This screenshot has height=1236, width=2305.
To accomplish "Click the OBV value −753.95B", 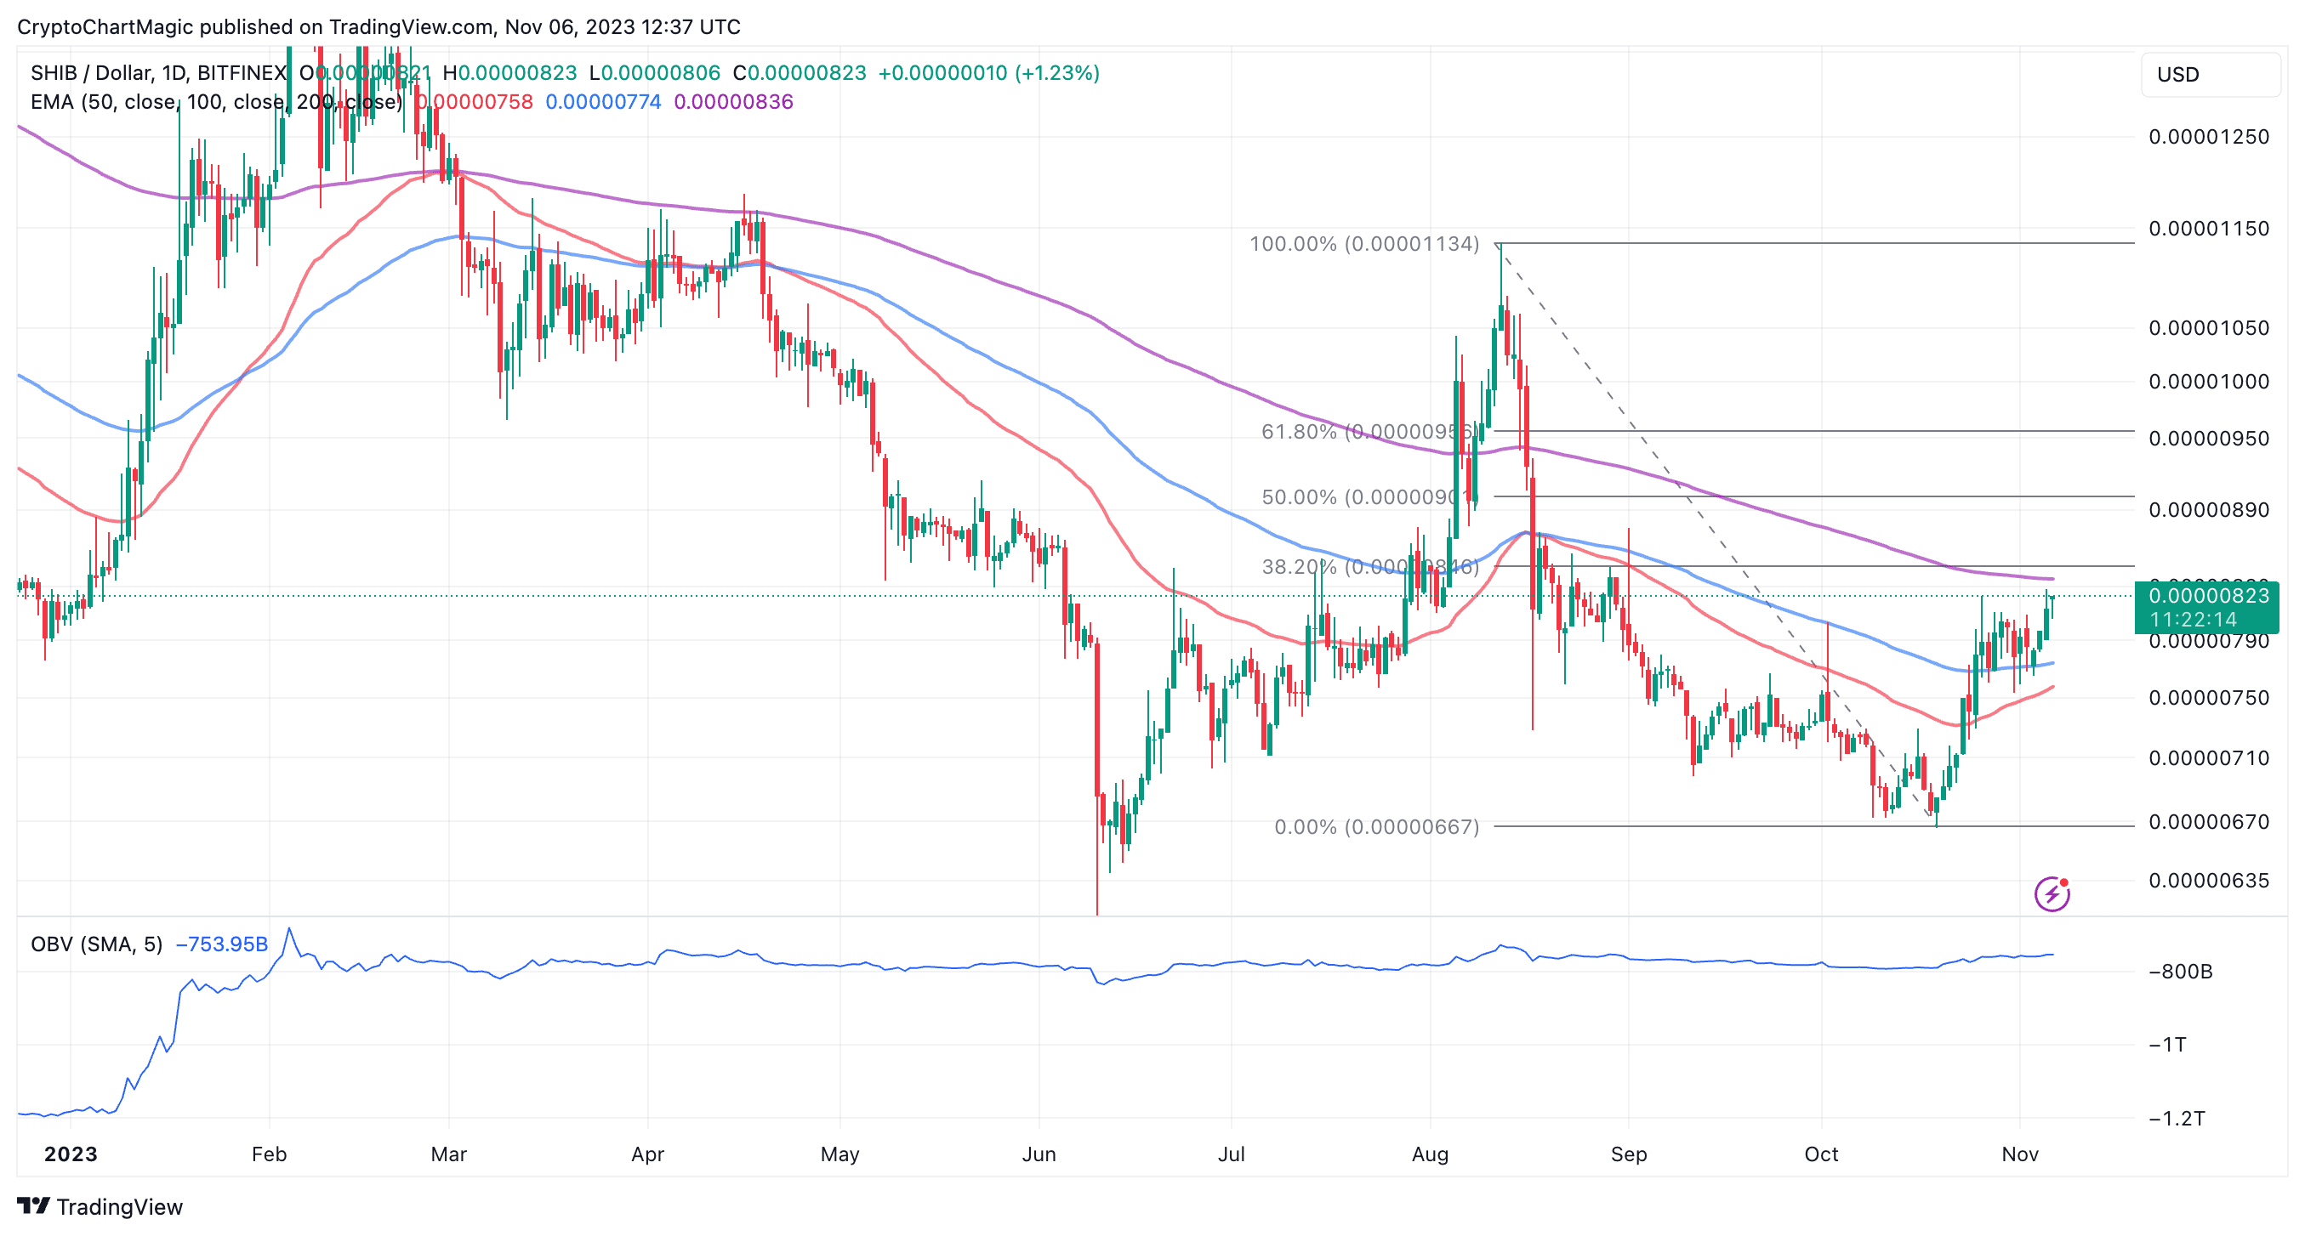I will coord(222,944).
